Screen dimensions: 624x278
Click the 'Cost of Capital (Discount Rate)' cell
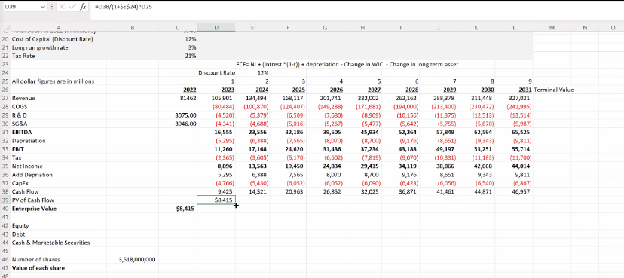point(59,39)
